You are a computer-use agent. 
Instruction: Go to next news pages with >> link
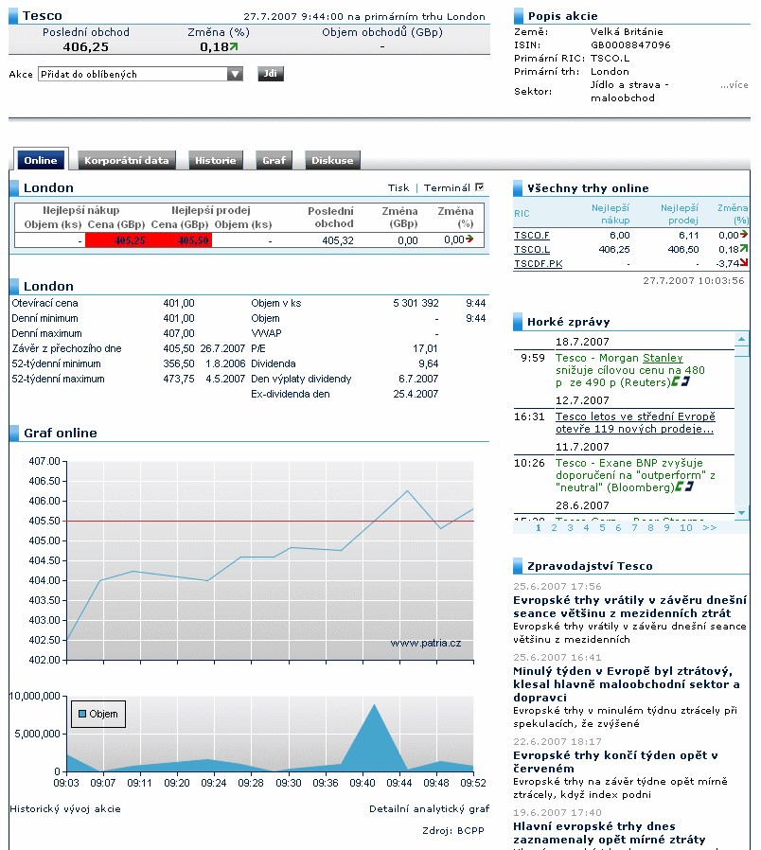click(710, 528)
